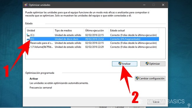Select the \\?\Volume{9b7f9d... drive row
This screenshot has height=108, width=192.
[x=92, y=47]
